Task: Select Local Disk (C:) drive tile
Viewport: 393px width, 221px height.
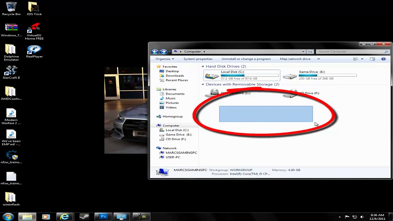Action: pyautogui.click(x=242, y=75)
